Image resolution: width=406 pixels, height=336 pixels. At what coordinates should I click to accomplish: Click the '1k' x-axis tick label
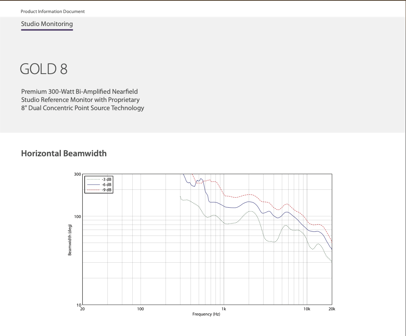[224, 309]
